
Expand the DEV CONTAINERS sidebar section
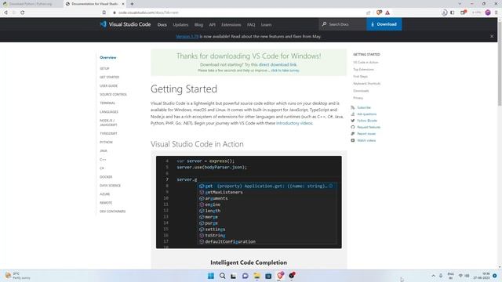tap(113, 211)
